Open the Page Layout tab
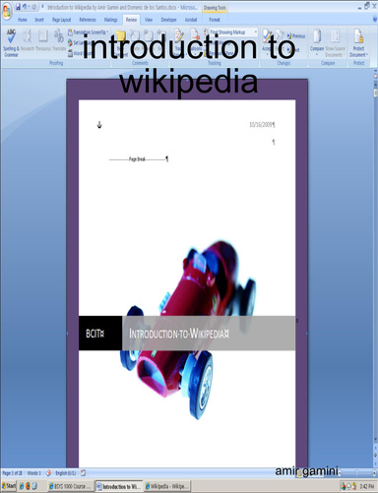This screenshot has width=378, height=493. point(62,20)
